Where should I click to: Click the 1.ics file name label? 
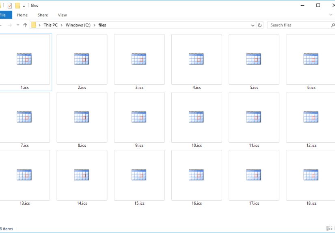pyautogui.click(x=25, y=88)
